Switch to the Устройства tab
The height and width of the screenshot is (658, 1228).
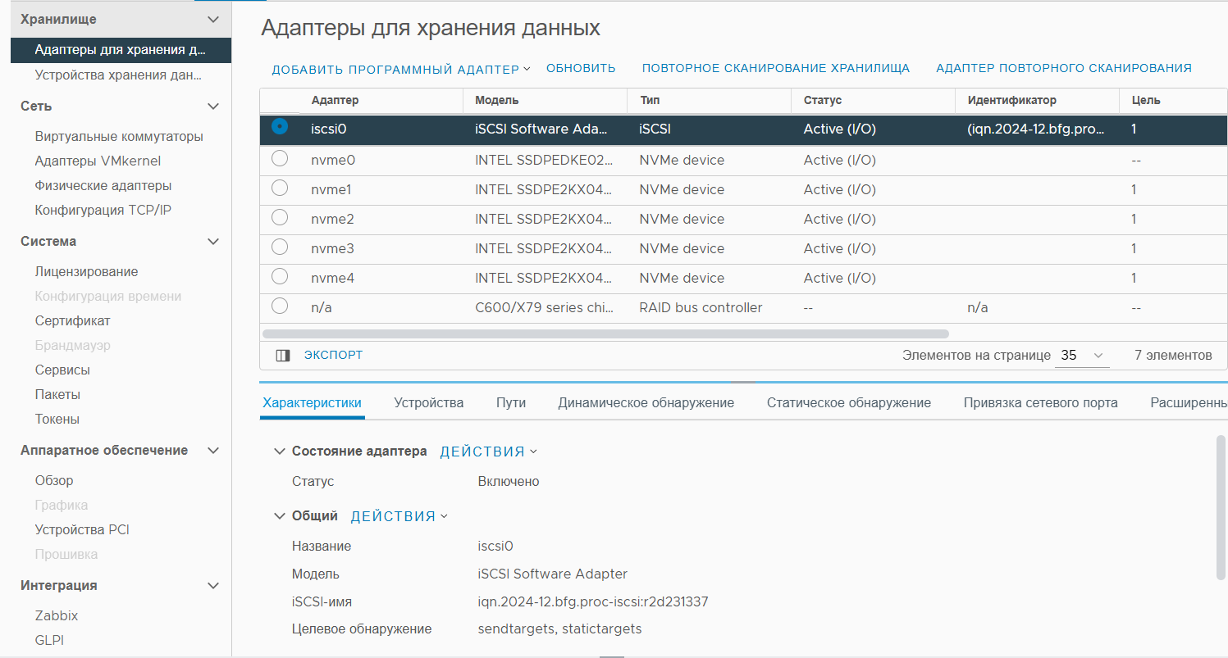click(x=428, y=403)
